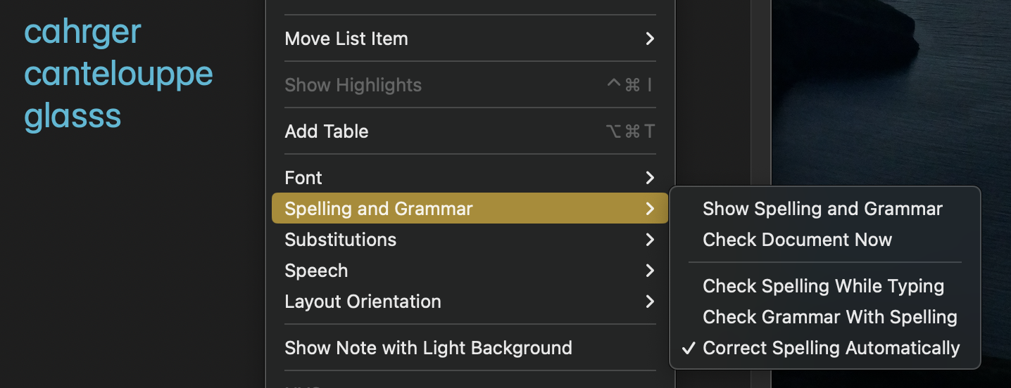The height and width of the screenshot is (388, 1011).
Task: Open the Move List Item submenu
Action: point(346,39)
